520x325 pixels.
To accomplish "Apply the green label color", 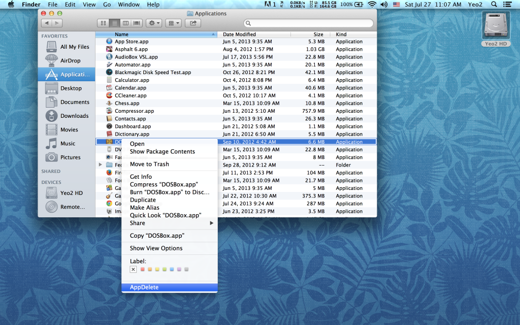I will pyautogui.click(x=165, y=269).
